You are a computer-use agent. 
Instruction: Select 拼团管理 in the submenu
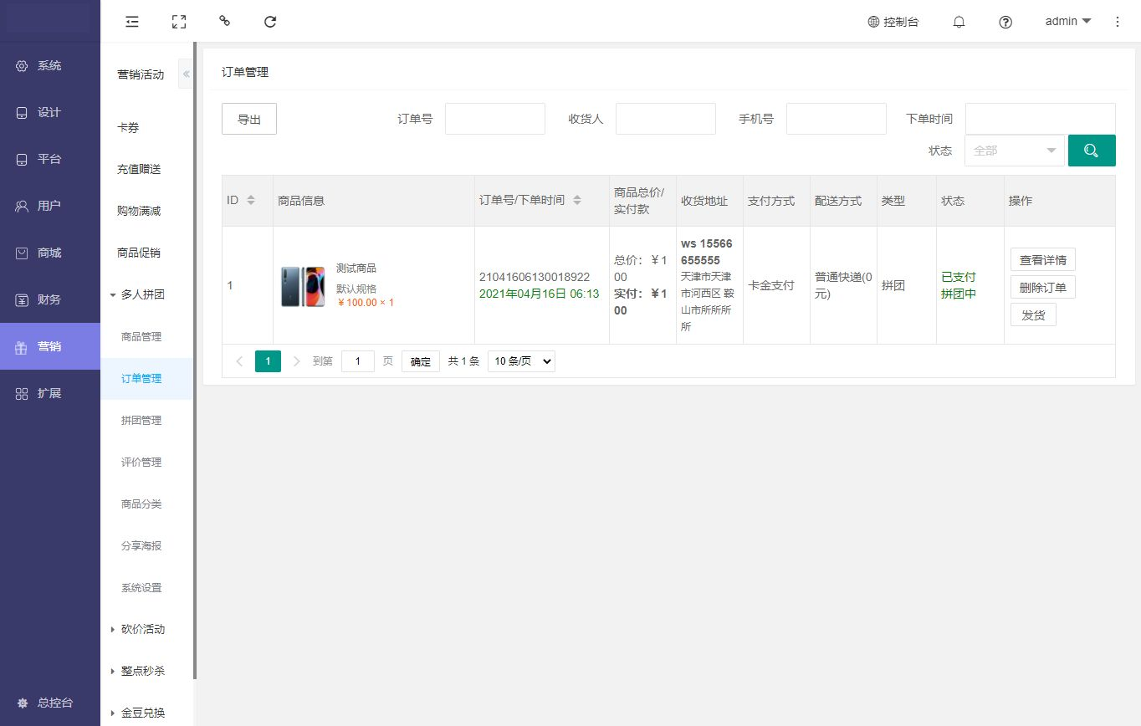(141, 420)
